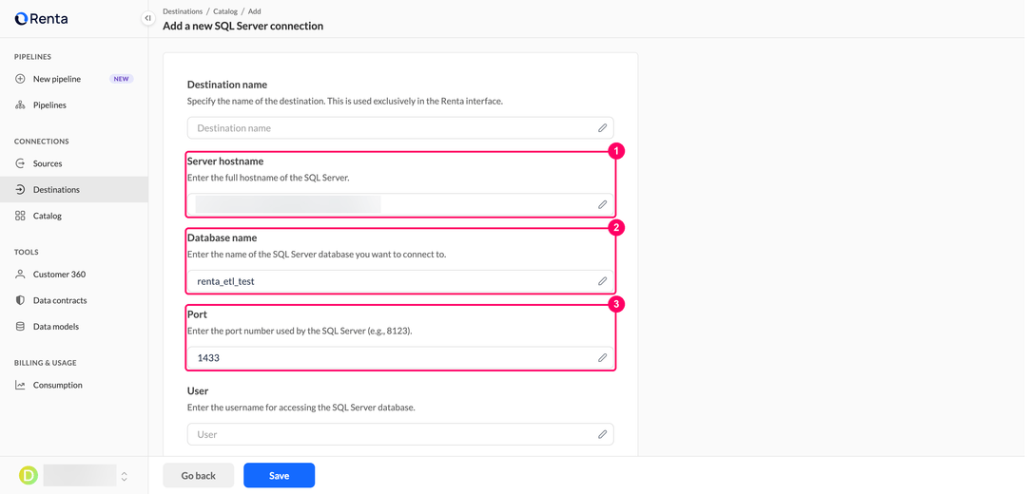Click the 'Server hostname' label

tap(225, 161)
